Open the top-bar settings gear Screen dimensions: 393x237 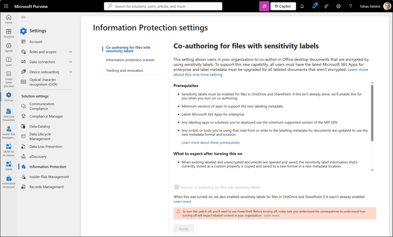click(x=338, y=6)
